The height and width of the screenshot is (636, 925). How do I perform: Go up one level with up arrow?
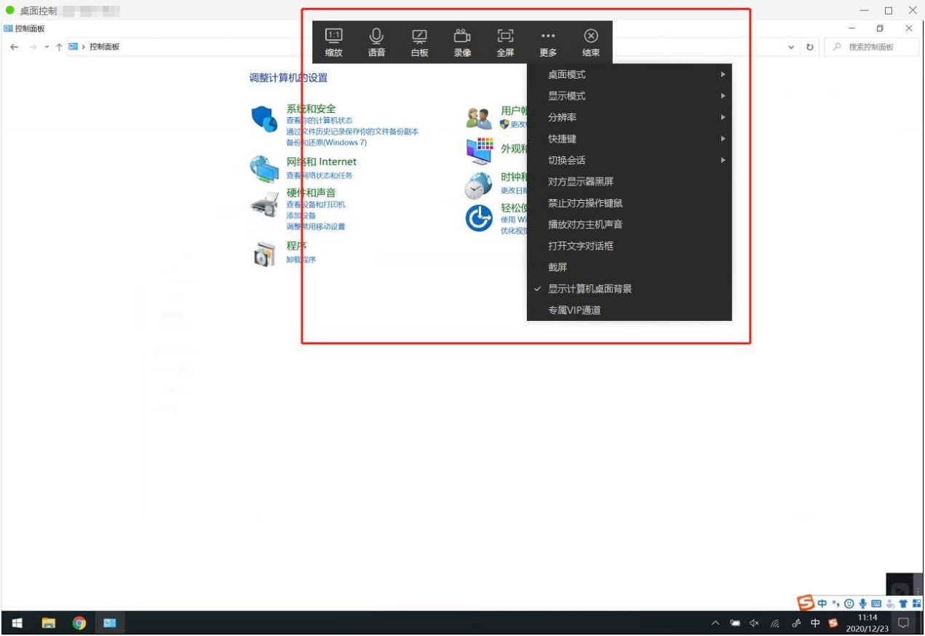(x=59, y=47)
